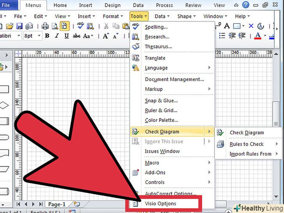The height and width of the screenshot is (213, 284).
Task: Click the Open folder icon in toolbar
Action: pyautogui.click(x=10, y=26)
